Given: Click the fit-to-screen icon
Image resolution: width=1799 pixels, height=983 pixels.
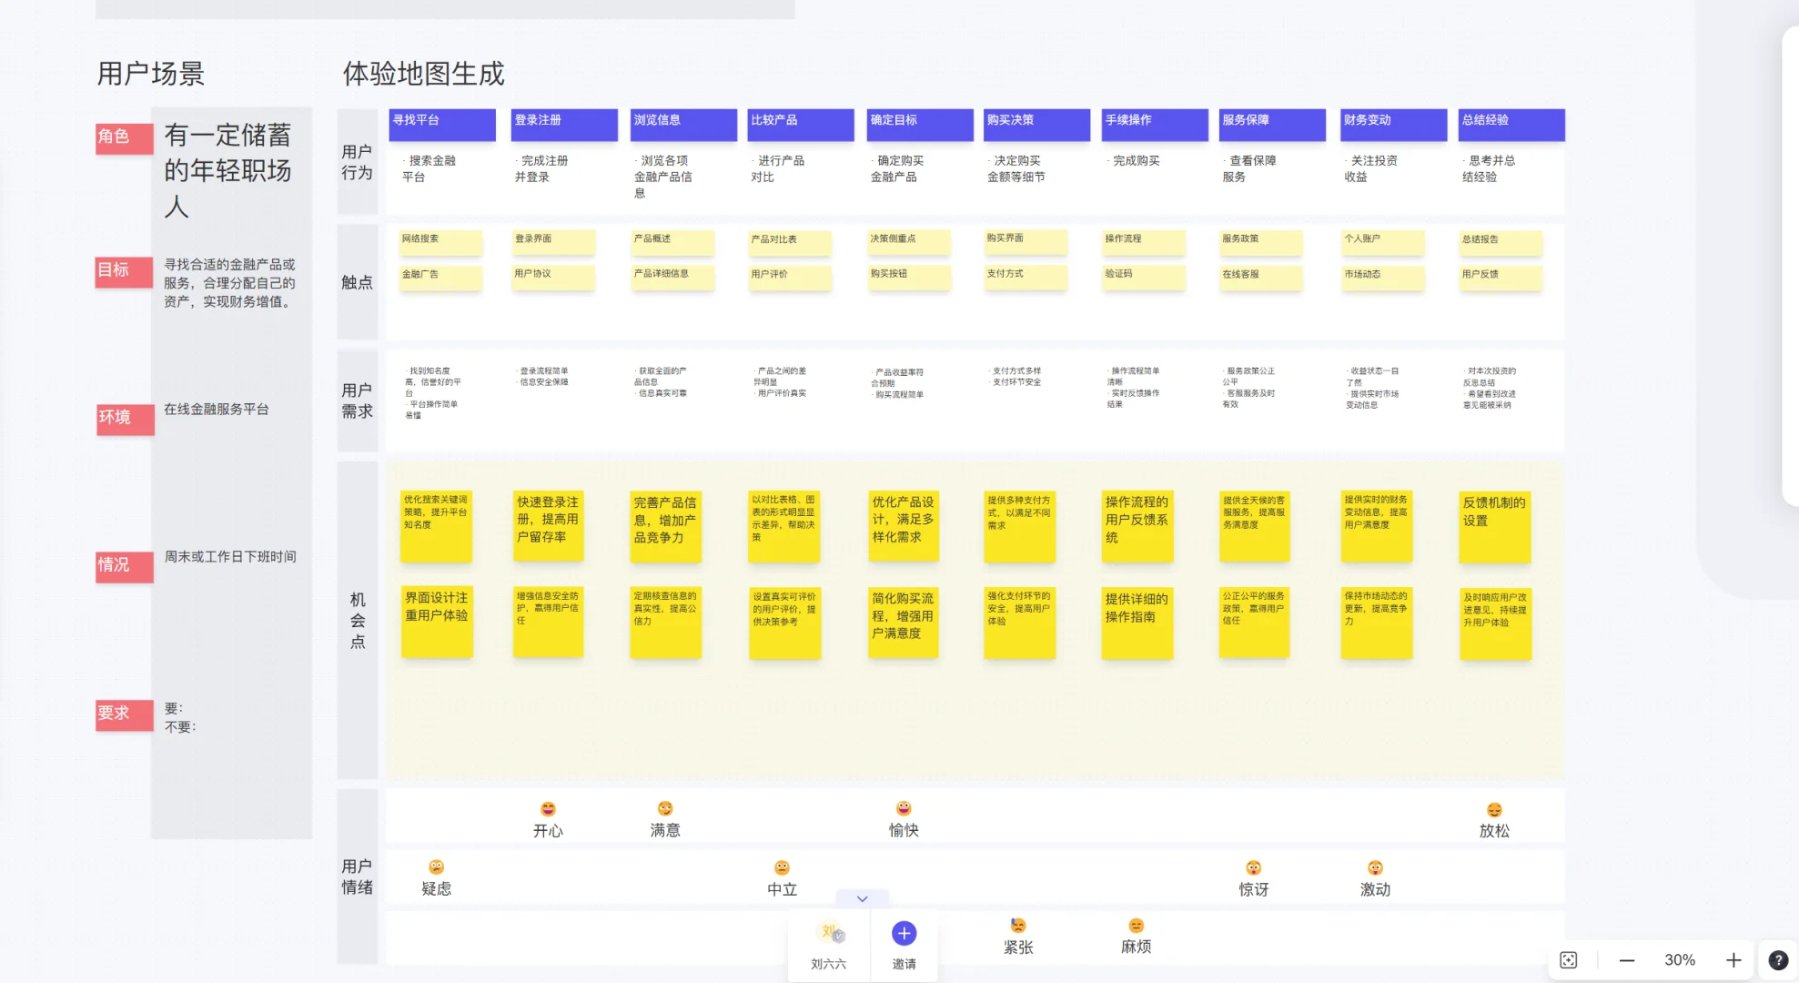Looking at the screenshot, I should [x=1569, y=960].
